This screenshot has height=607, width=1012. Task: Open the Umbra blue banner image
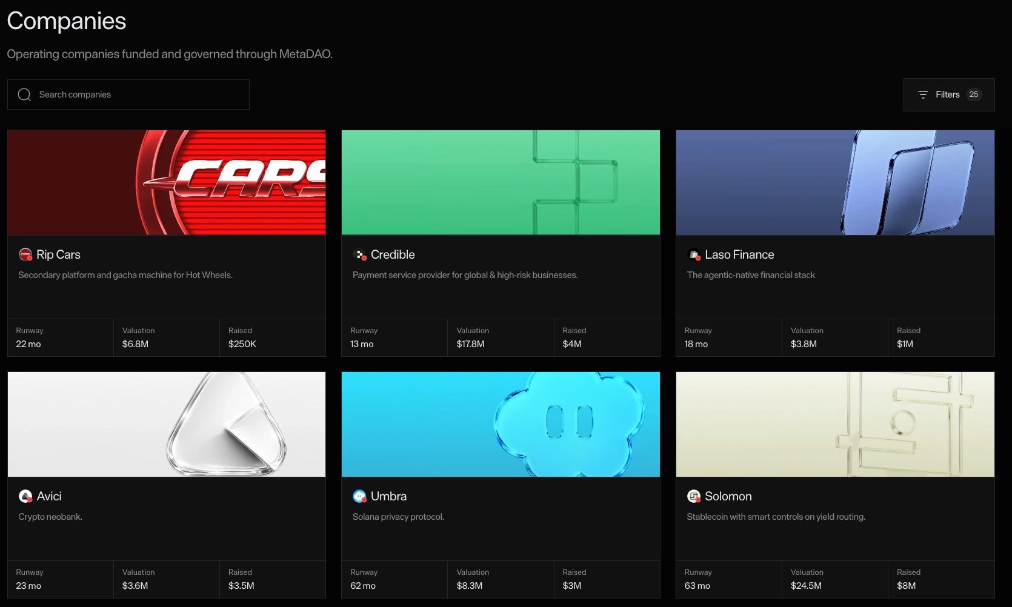click(x=501, y=424)
